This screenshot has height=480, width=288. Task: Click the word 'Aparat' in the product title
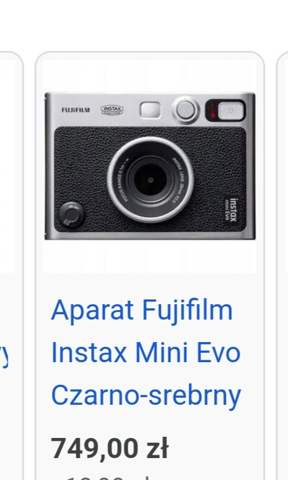click(92, 310)
